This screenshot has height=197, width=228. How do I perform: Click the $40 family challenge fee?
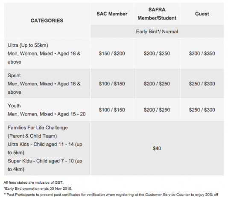[157, 148]
